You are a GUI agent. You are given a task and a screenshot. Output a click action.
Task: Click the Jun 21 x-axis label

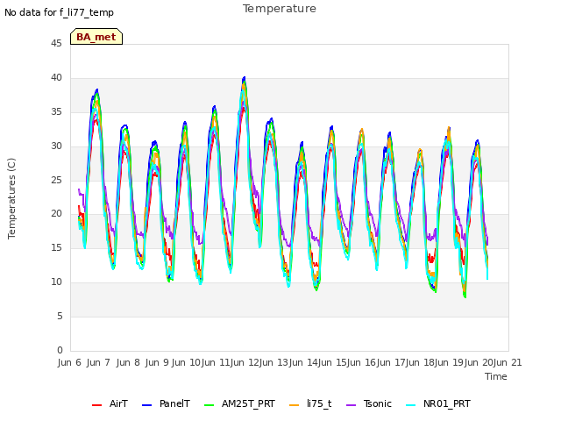coord(508,362)
